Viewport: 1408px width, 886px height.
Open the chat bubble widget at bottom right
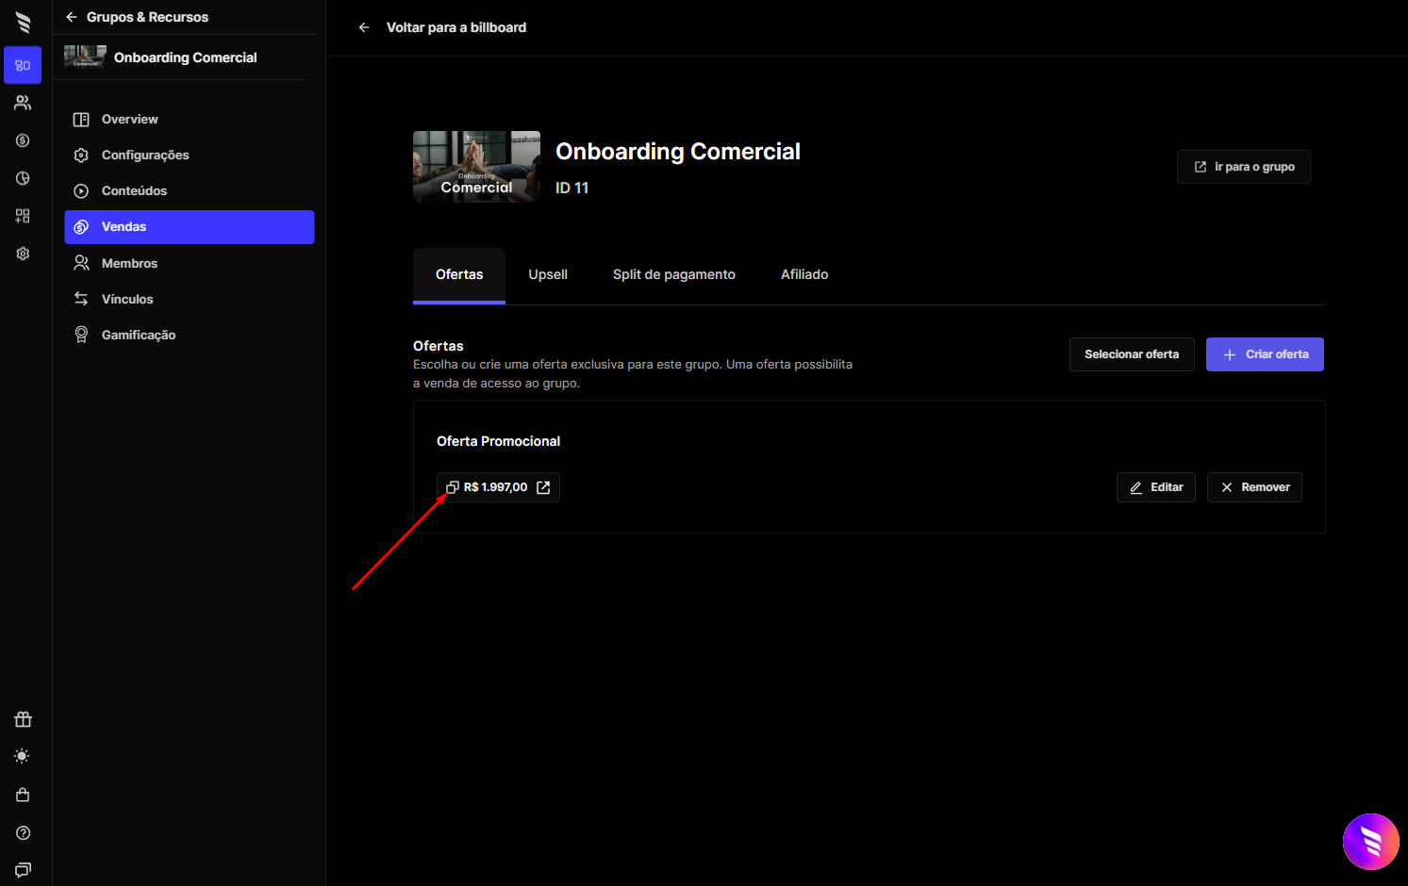pyautogui.click(x=1371, y=842)
